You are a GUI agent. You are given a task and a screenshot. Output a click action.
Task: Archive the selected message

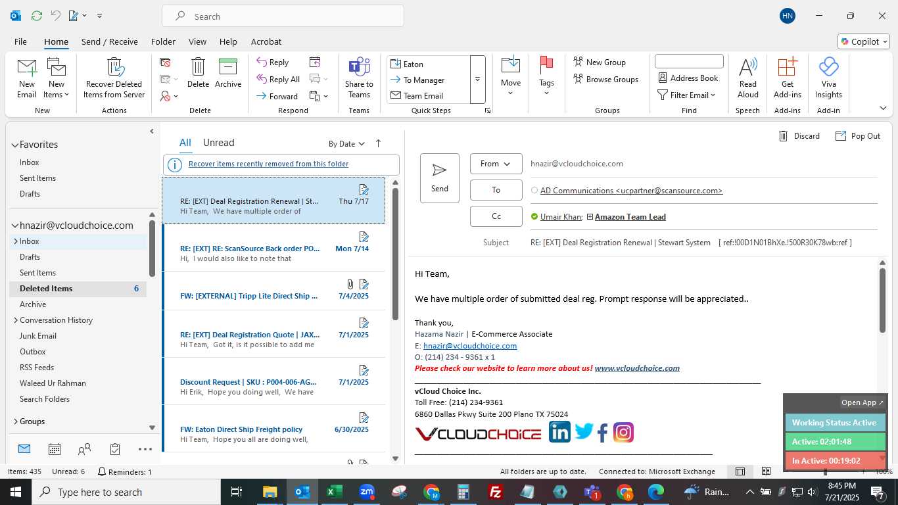[x=228, y=73]
